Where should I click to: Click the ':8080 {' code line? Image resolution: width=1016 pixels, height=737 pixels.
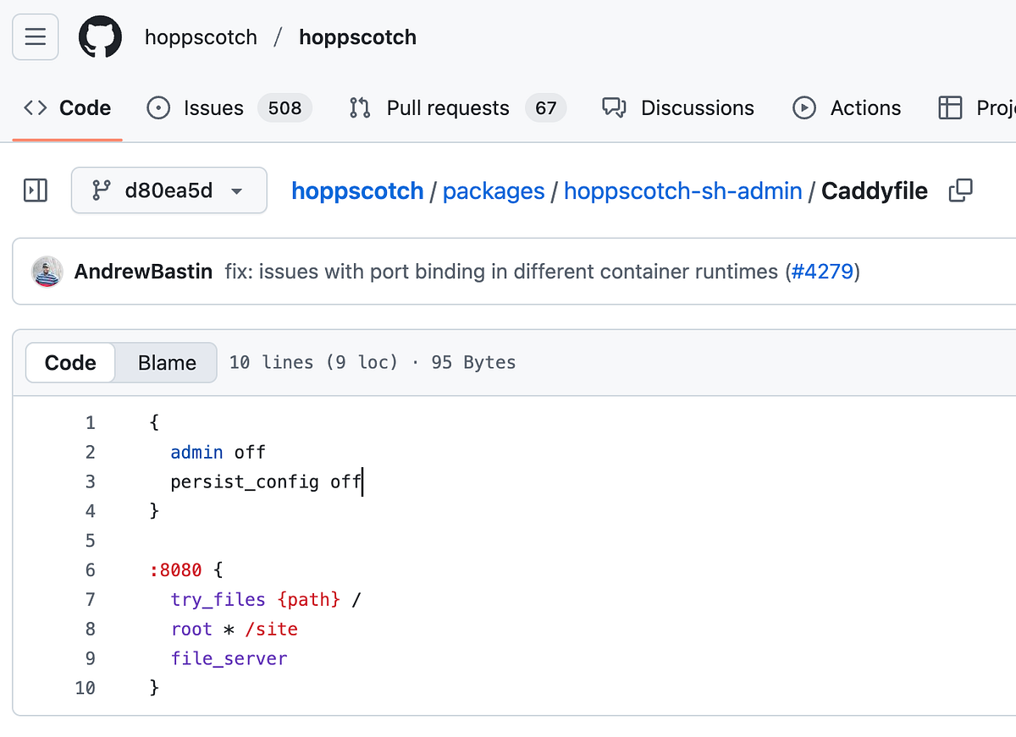pos(186,569)
